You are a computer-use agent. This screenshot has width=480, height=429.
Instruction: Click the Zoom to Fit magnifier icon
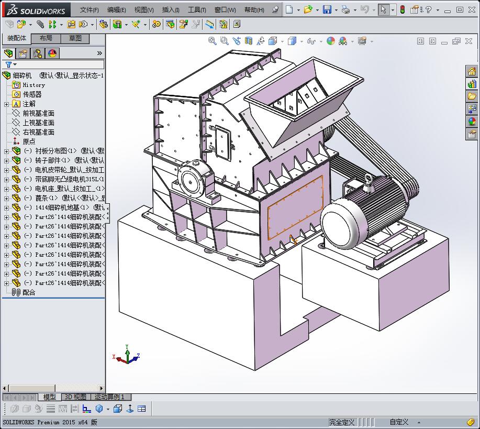point(212,41)
